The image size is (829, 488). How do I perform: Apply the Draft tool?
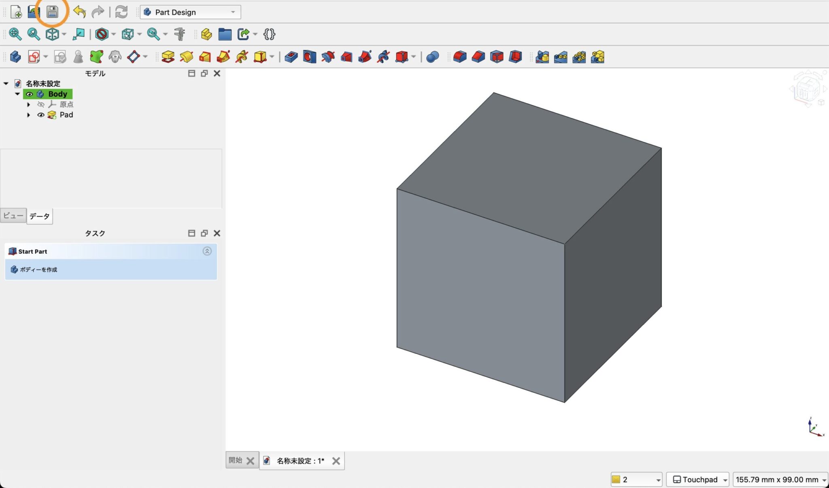[x=497, y=57]
